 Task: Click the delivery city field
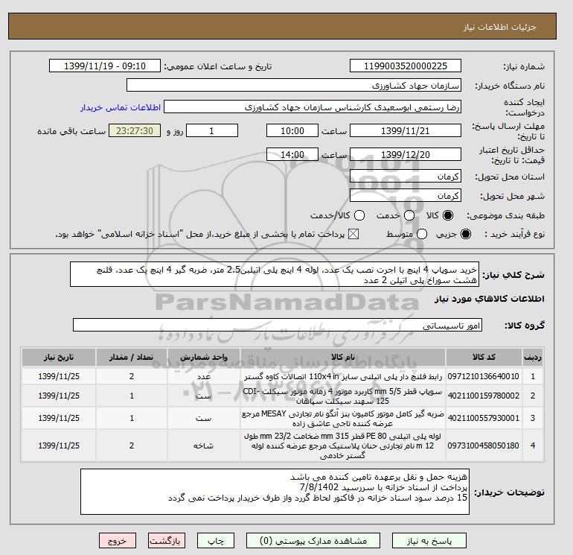[x=406, y=195]
